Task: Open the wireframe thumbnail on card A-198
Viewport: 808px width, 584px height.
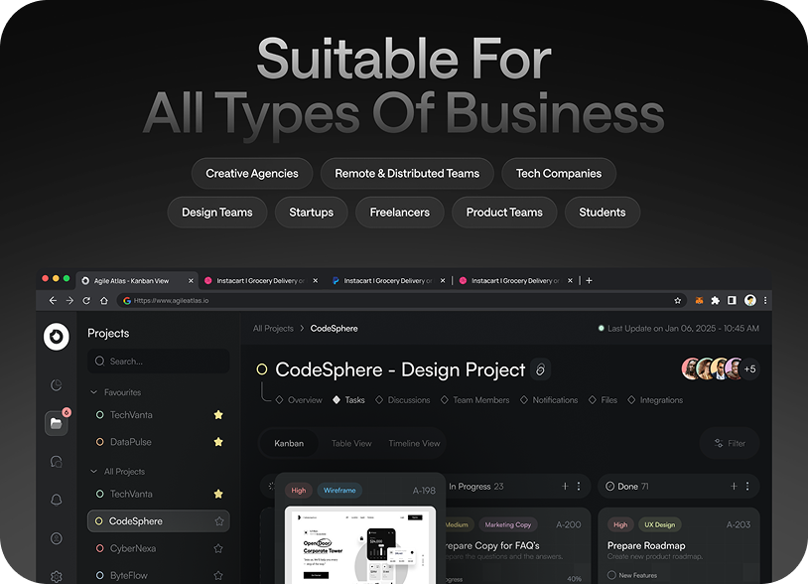Action: click(x=360, y=545)
